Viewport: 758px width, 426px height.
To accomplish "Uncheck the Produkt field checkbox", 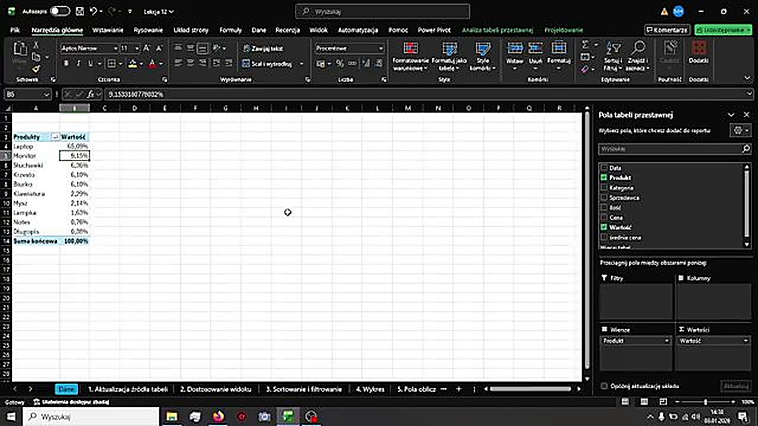I will pos(604,177).
